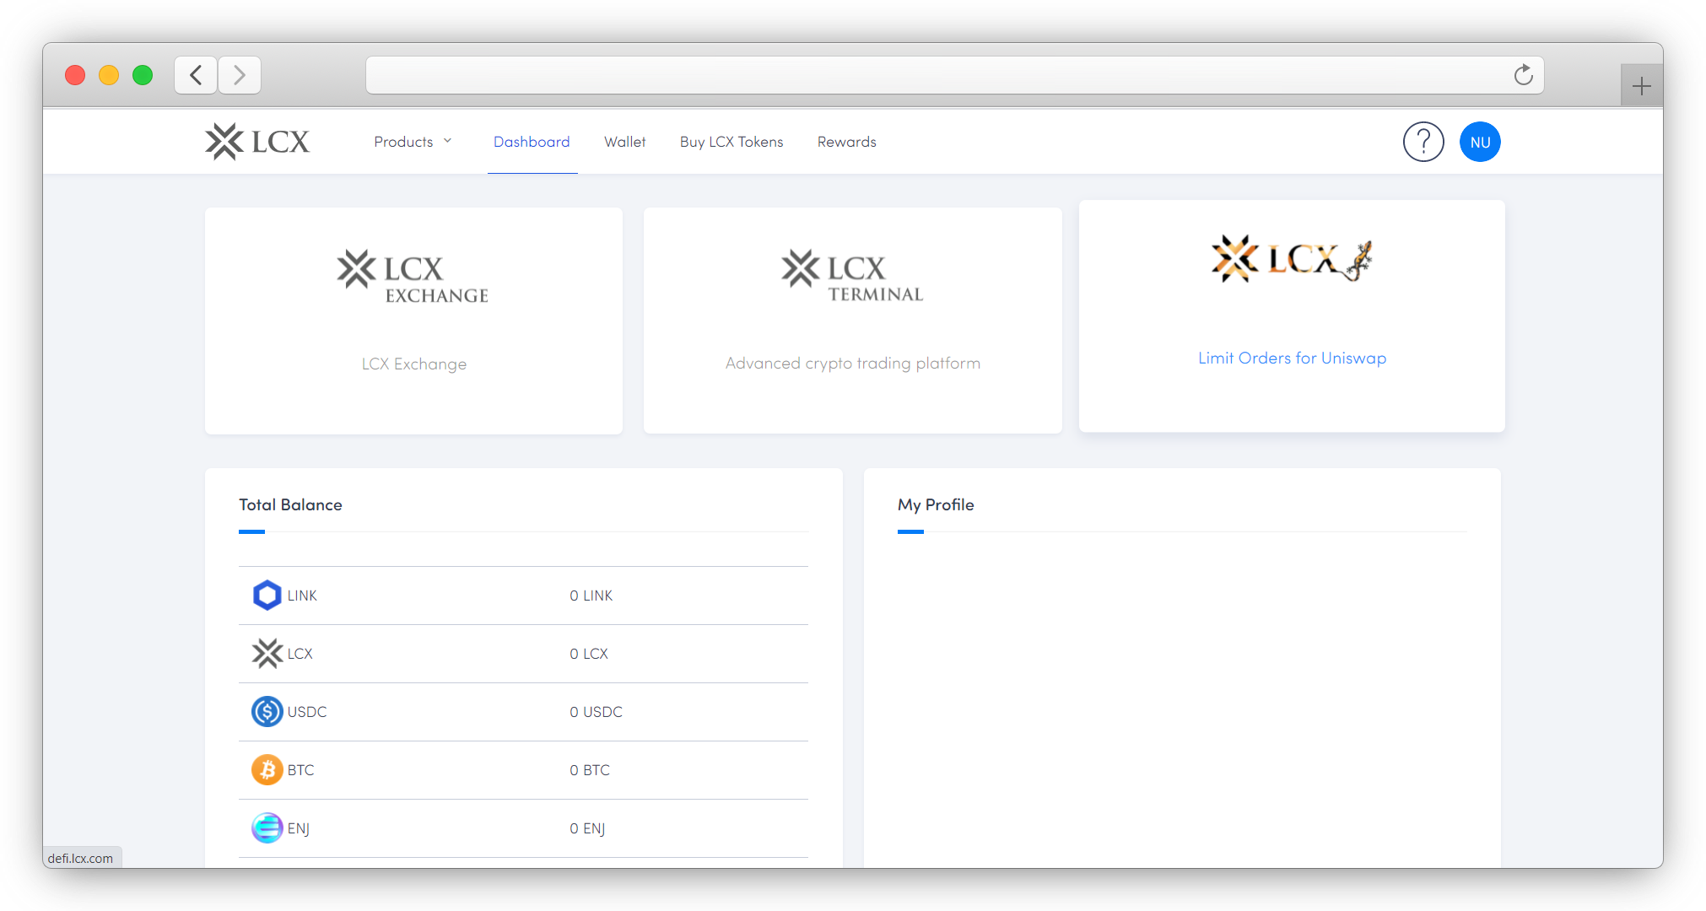This screenshot has height=911, width=1706.
Task: Open the Rewards tab
Action: [x=847, y=142]
